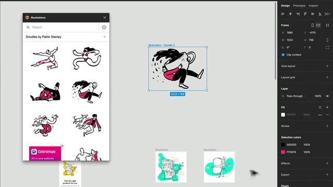Toggle fill visibility icon
The image size is (333, 187).
[x=320, y=115]
